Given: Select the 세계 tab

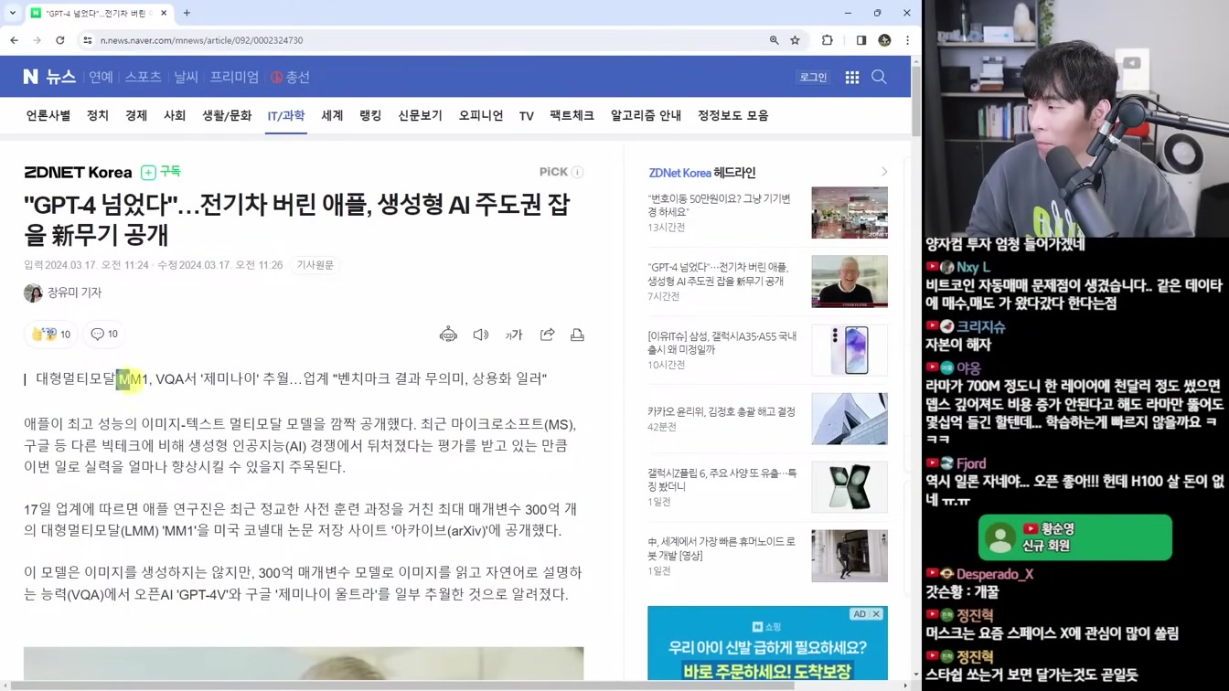Looking at the screenshot, I should [x=332, y=116].
